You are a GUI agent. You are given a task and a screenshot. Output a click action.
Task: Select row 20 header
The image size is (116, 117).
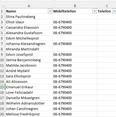tap(2, 114)
